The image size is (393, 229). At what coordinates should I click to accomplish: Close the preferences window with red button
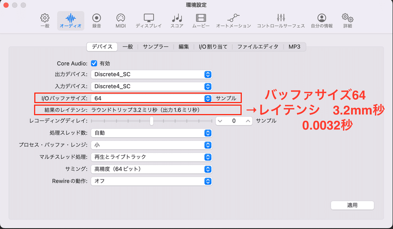pos(6,5)
